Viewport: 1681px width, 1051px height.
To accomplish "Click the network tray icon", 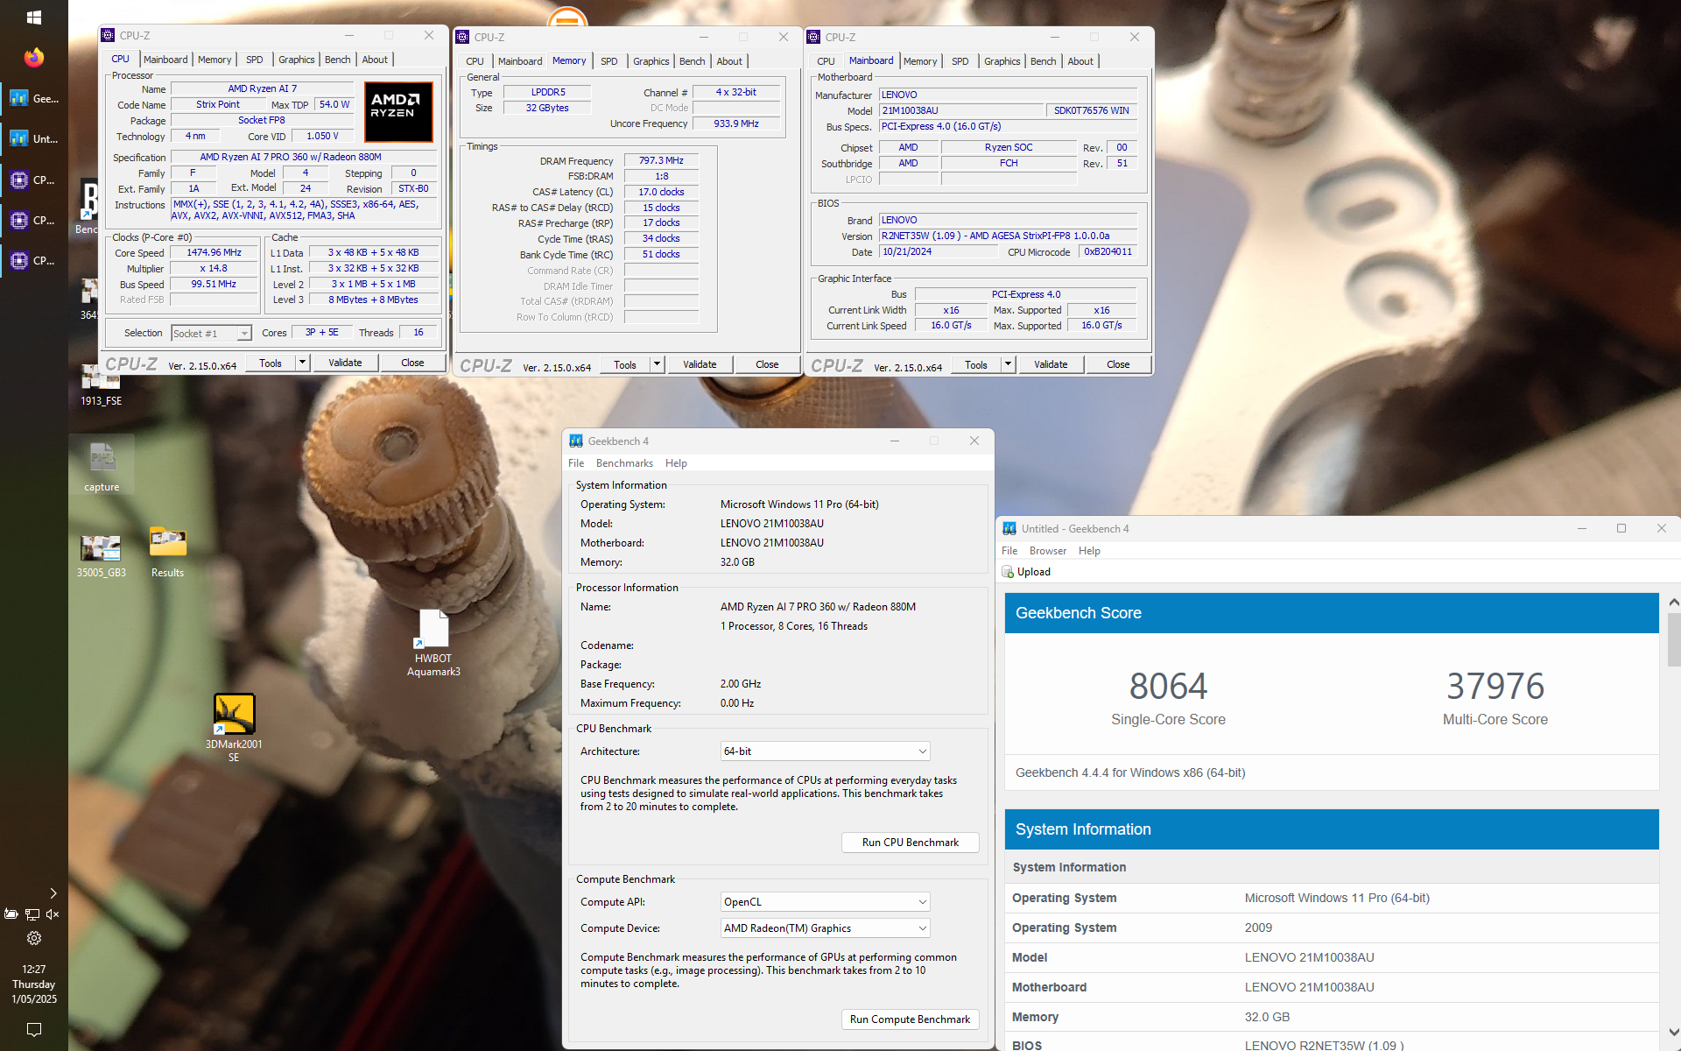I will pos(32,914).
